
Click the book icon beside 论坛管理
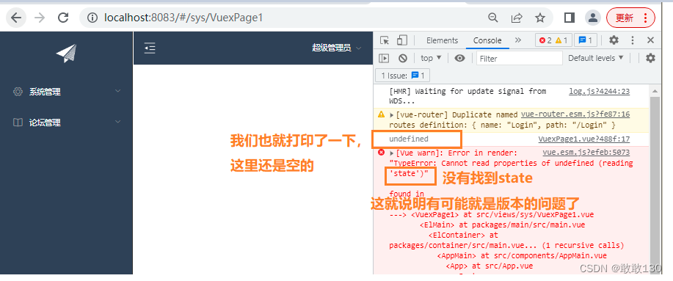tap(18, 123)
